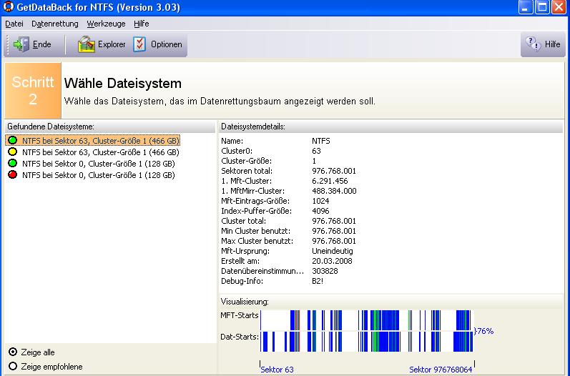Click the "Sektor 976768064" label
The width and height of the screenshot is (570, 376).
coord(441,370)
